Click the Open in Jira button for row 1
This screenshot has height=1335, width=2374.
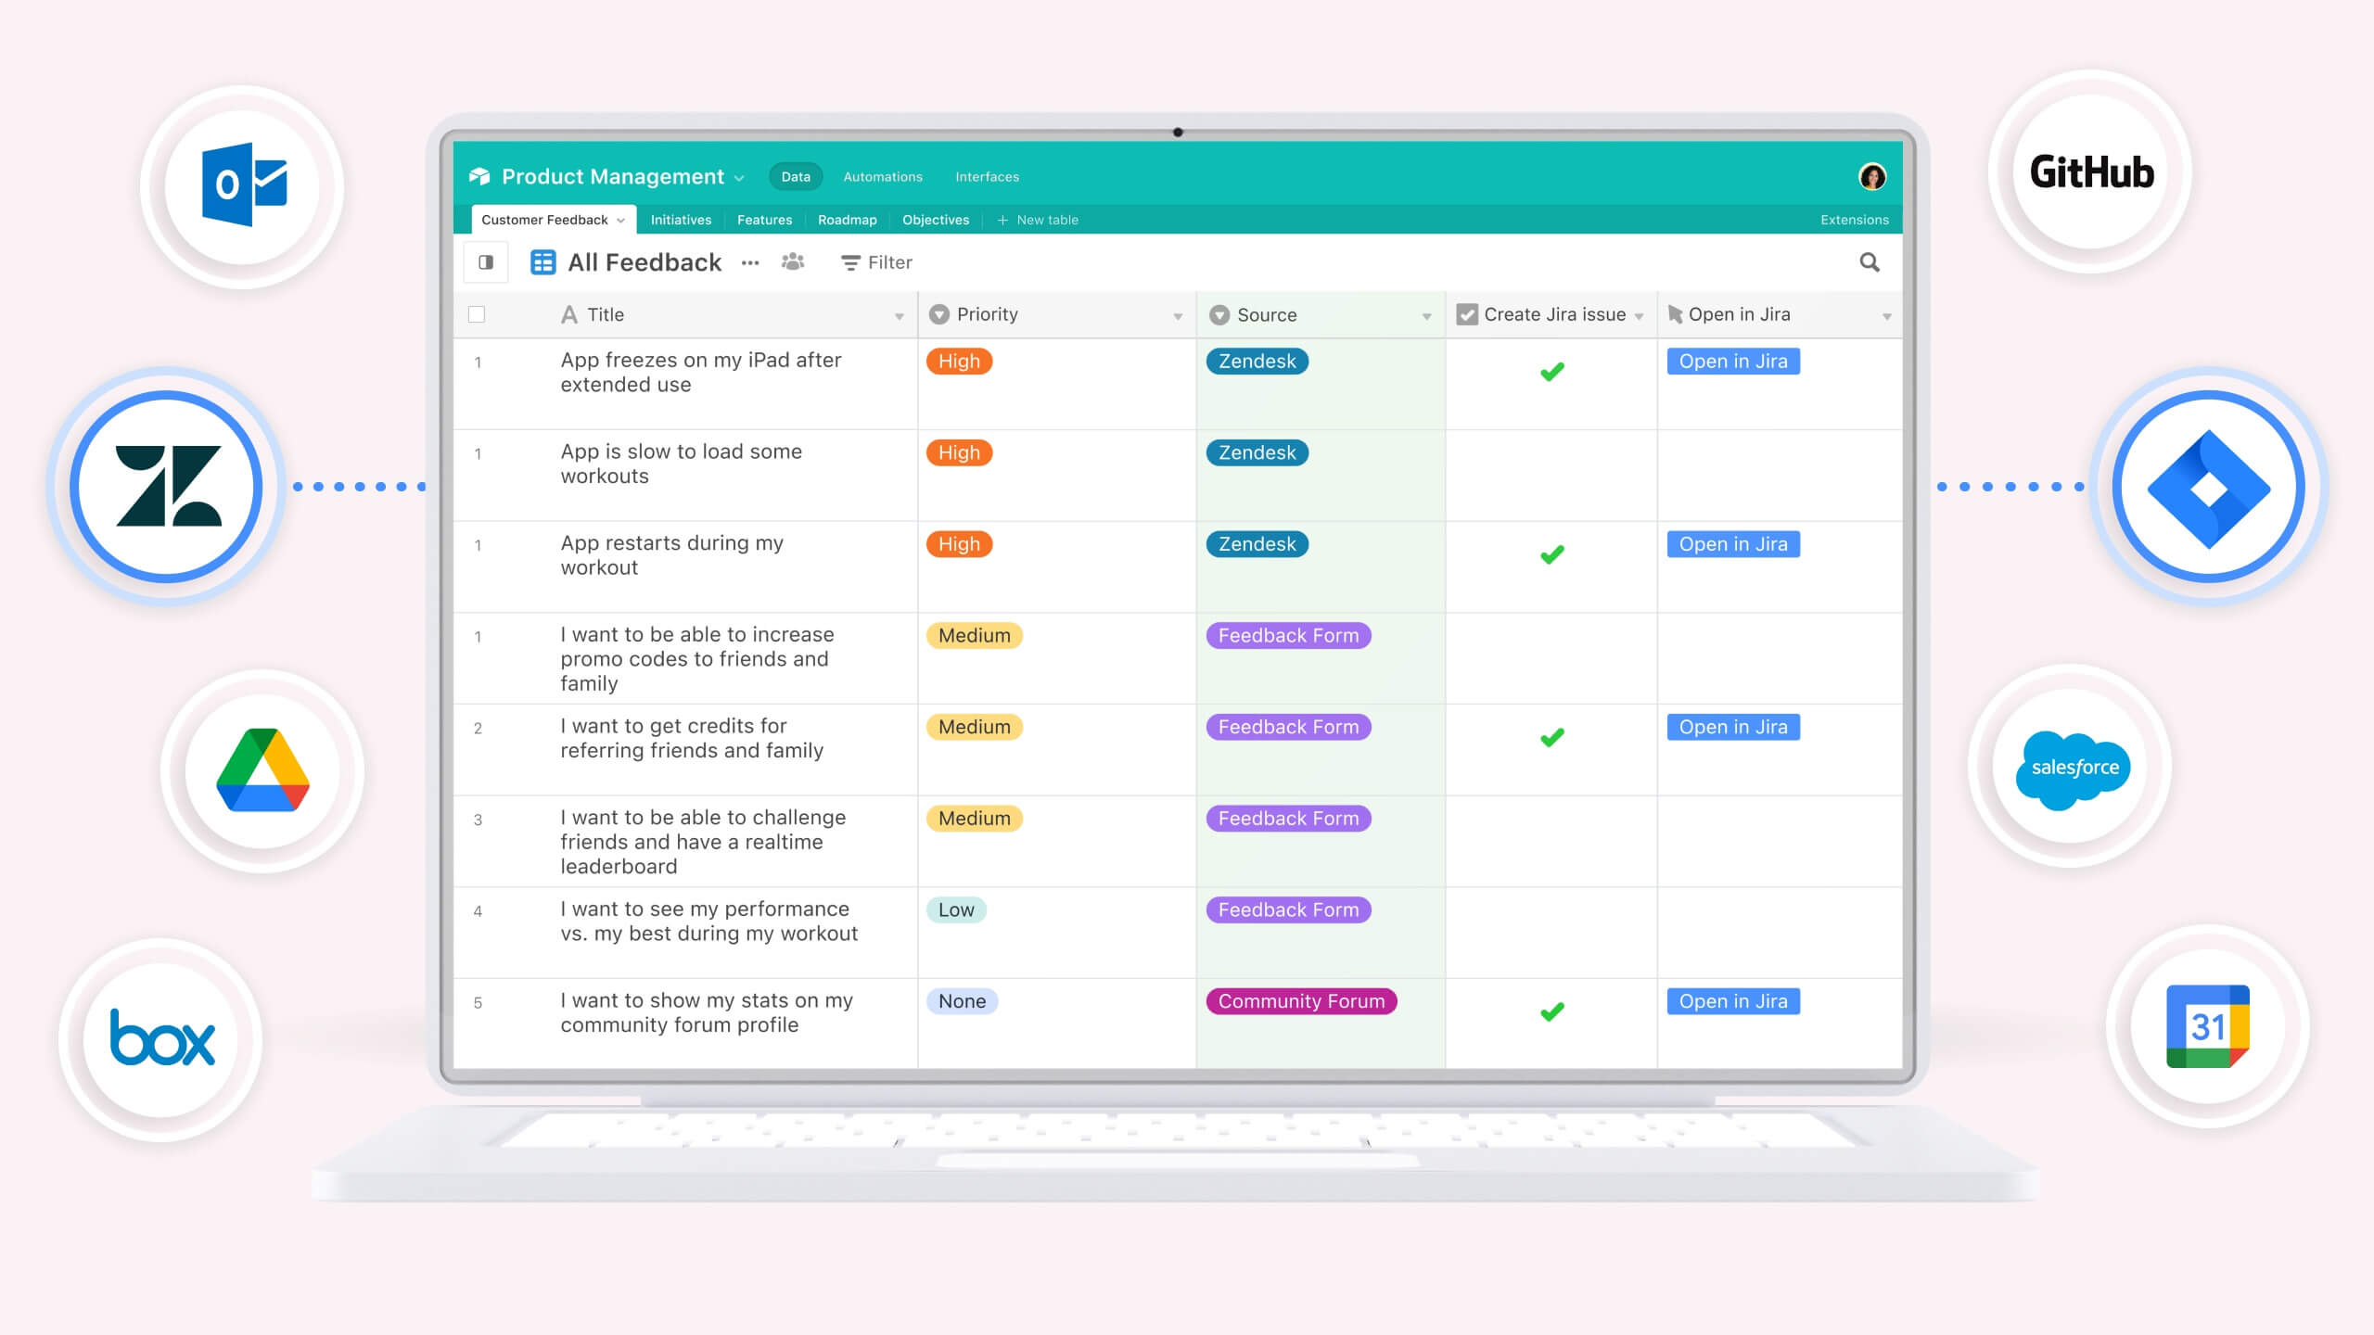point(1731,361)
